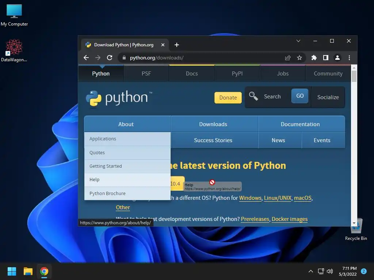Open the Documentation main menu
The image size is (374, 280).
point(301,124)
